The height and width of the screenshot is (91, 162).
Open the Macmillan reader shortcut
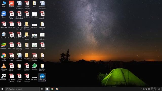pos(4,77)
